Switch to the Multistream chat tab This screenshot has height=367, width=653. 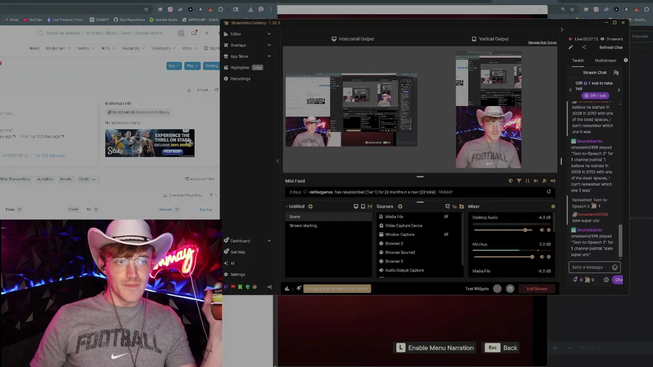pos(605,60)
